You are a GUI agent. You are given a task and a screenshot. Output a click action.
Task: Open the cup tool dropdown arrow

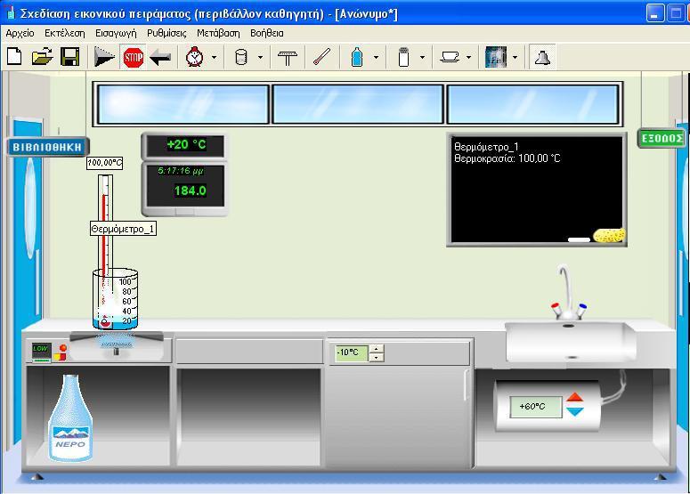click(x=468, y=57)
